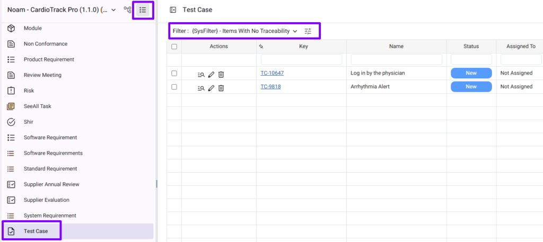Open the TC-10647 key link
The height and width of the screenshot is (242, 543).
pos(271,73)
